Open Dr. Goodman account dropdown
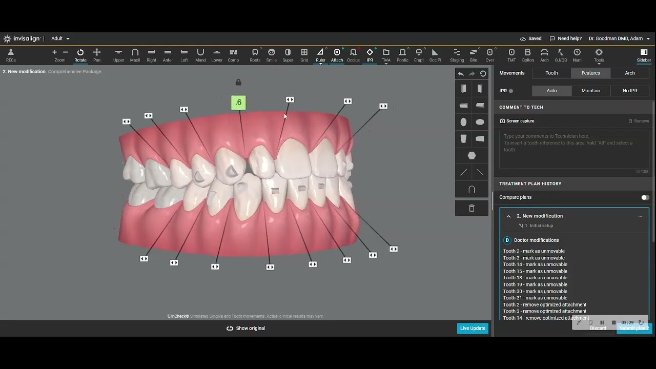The width and height of the screenshot is (656, 369). coord(619,38)
